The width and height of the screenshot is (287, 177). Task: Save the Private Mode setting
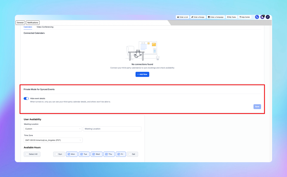pyautogui.click(x=257, y=107)
